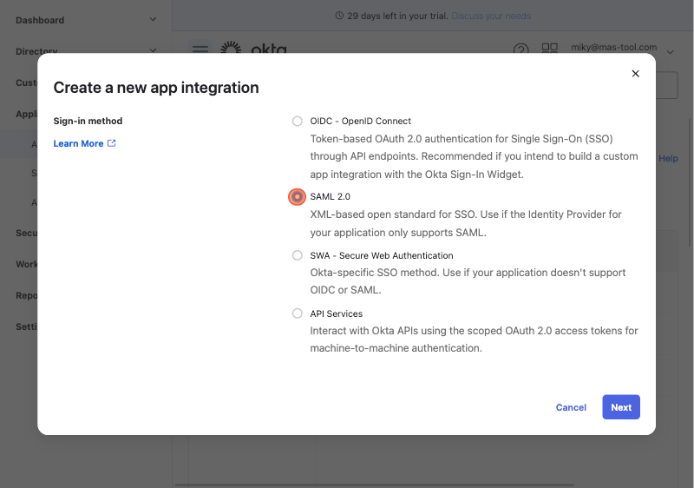This screenshot has height=488, width=694.
Task: Open Discuss your needs link in trial banner
Action: click(491, 16)
